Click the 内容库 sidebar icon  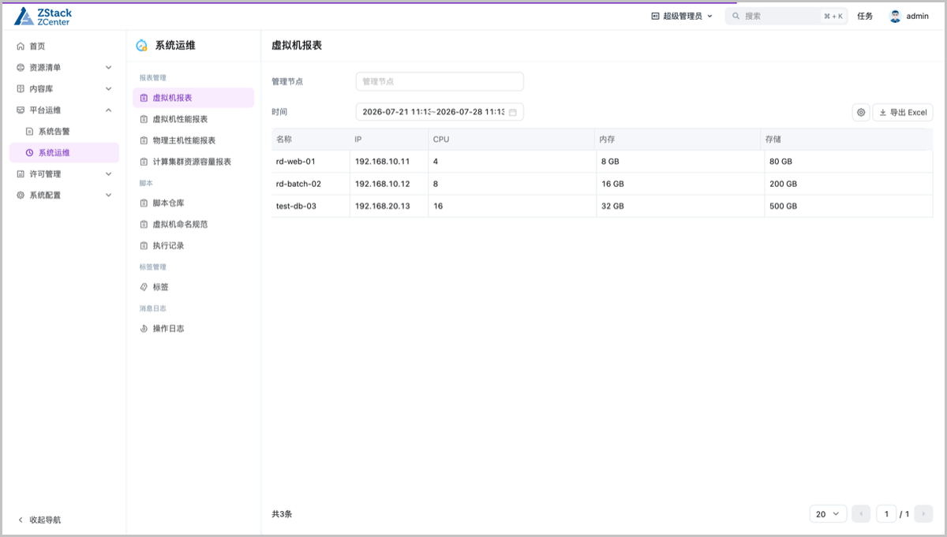tap(21, 89)
